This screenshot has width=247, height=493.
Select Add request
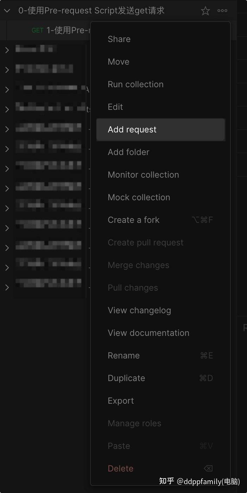132,130
